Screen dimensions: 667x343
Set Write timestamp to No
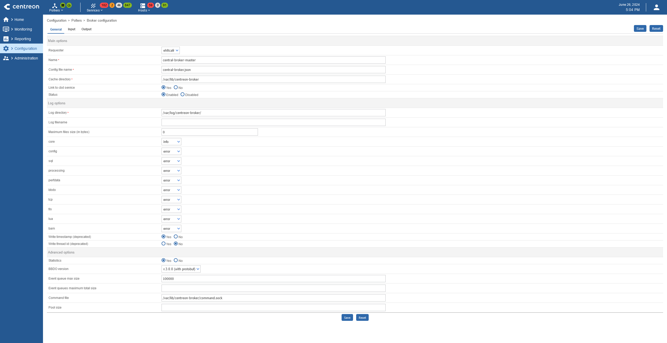pyautogui.click(x=176, y=237)
